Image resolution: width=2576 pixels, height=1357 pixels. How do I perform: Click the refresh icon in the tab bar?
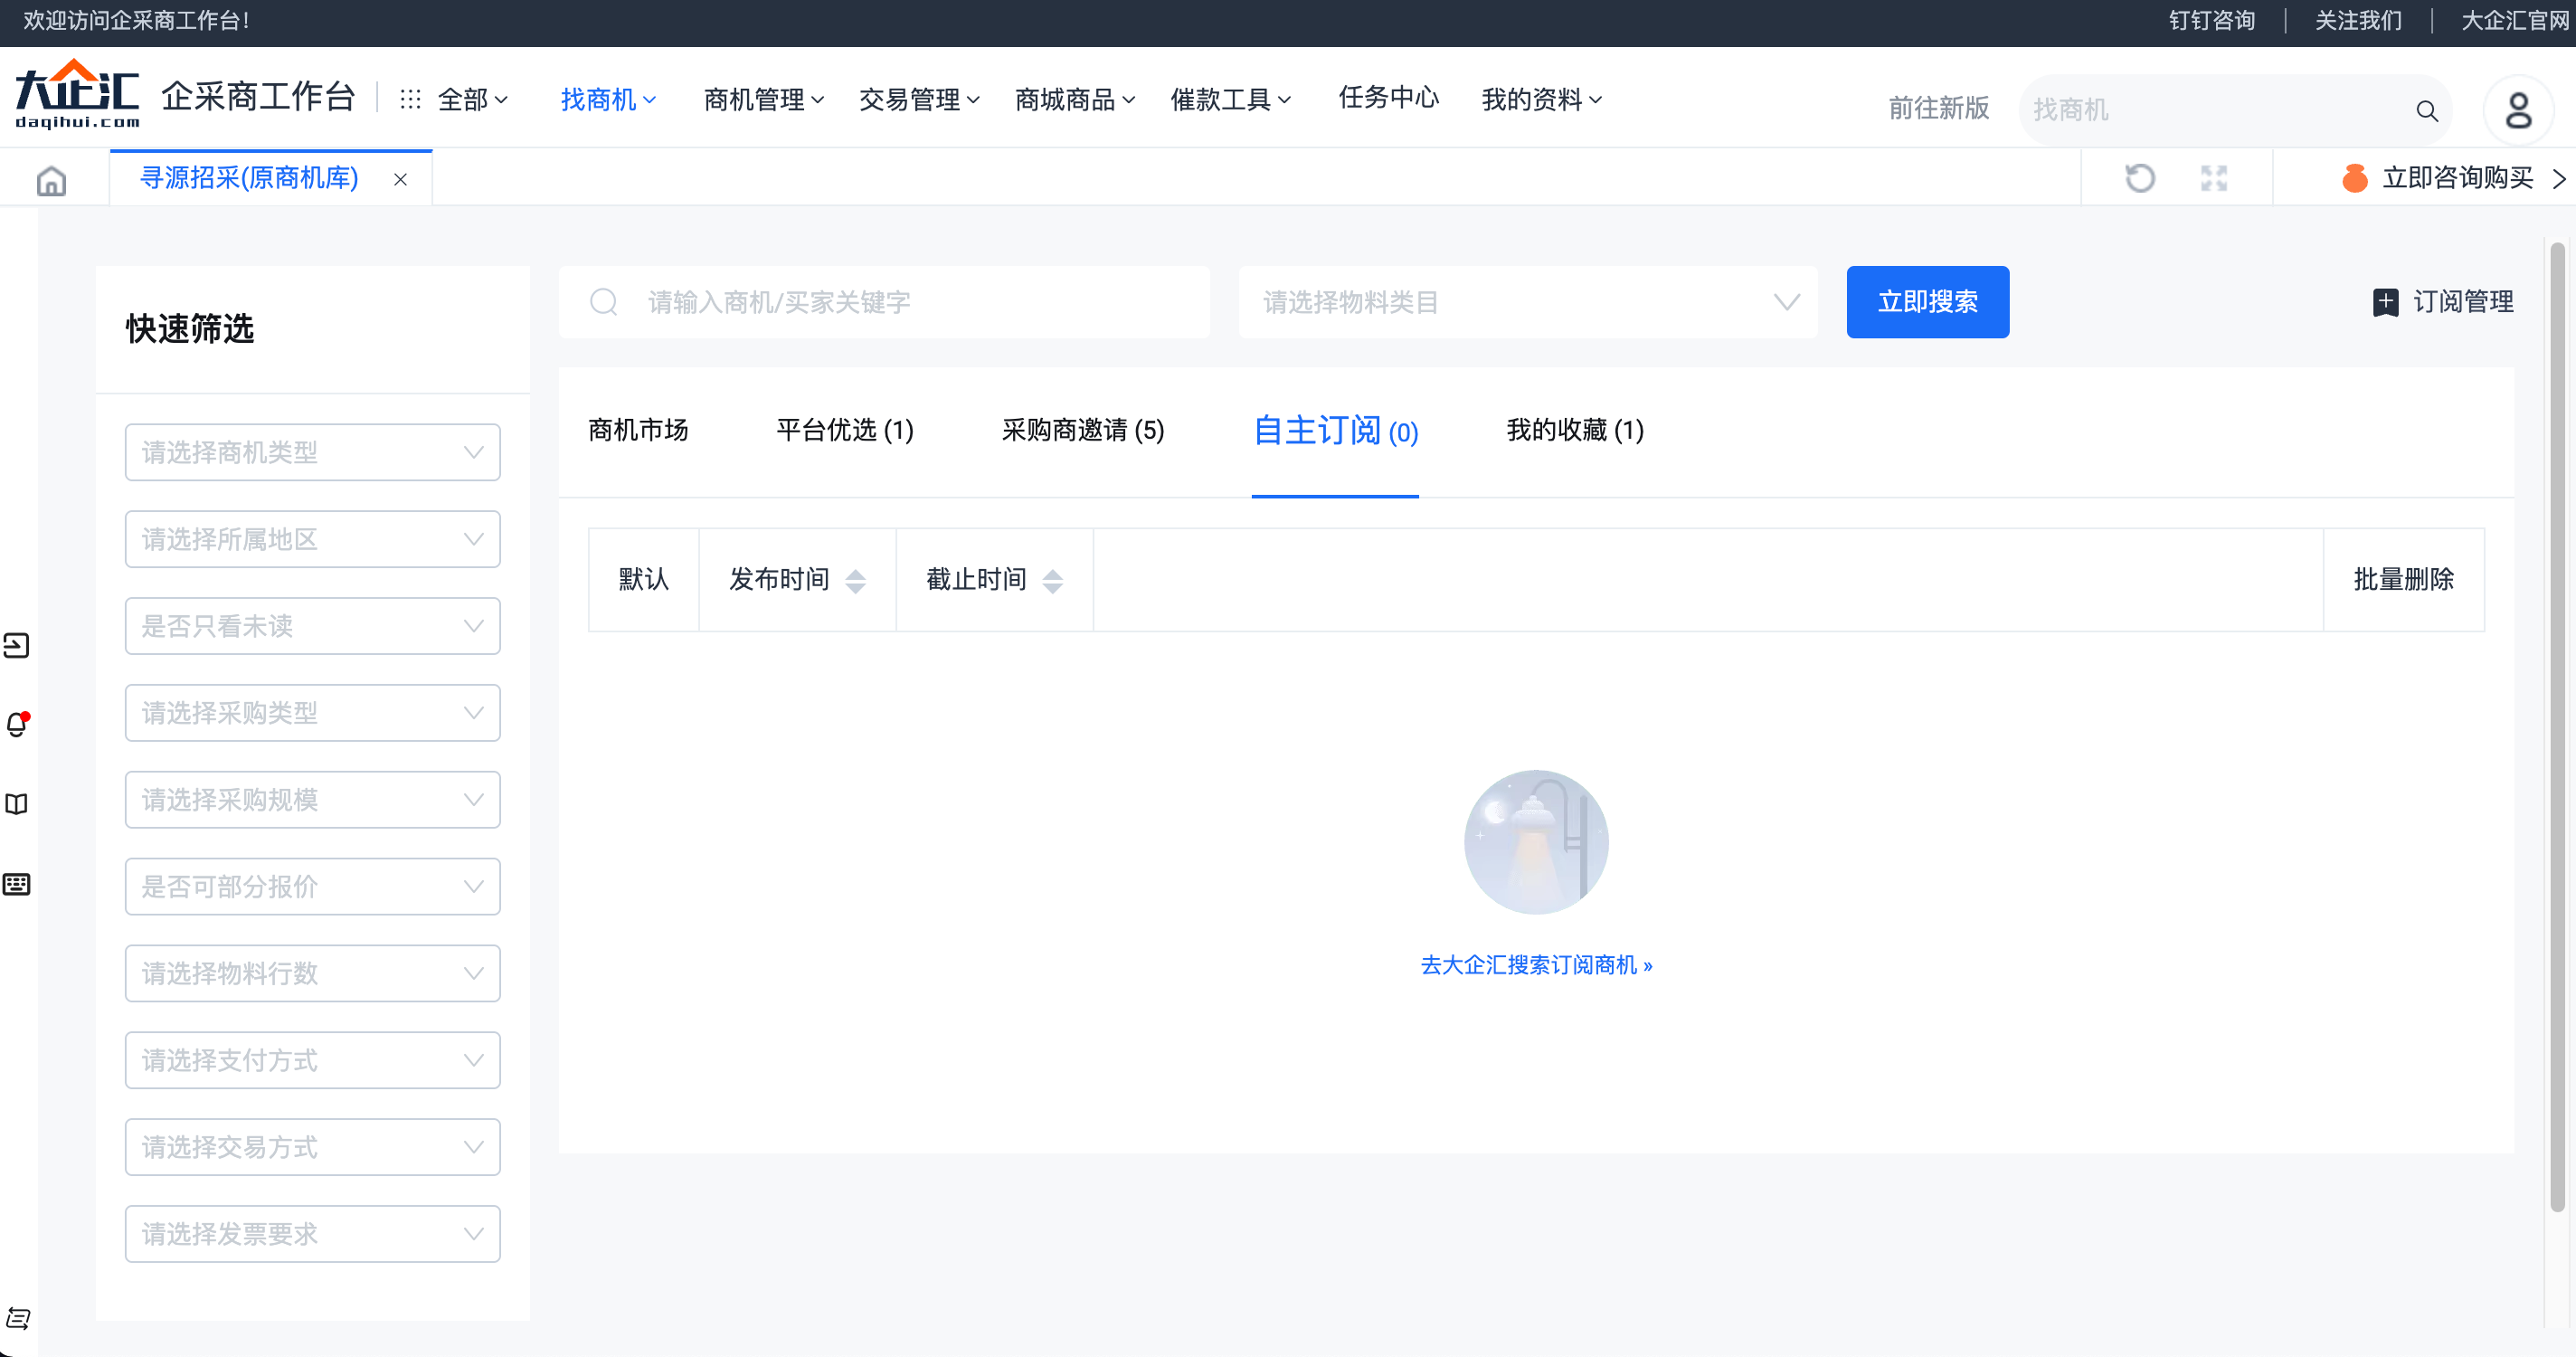[2141, 177]
